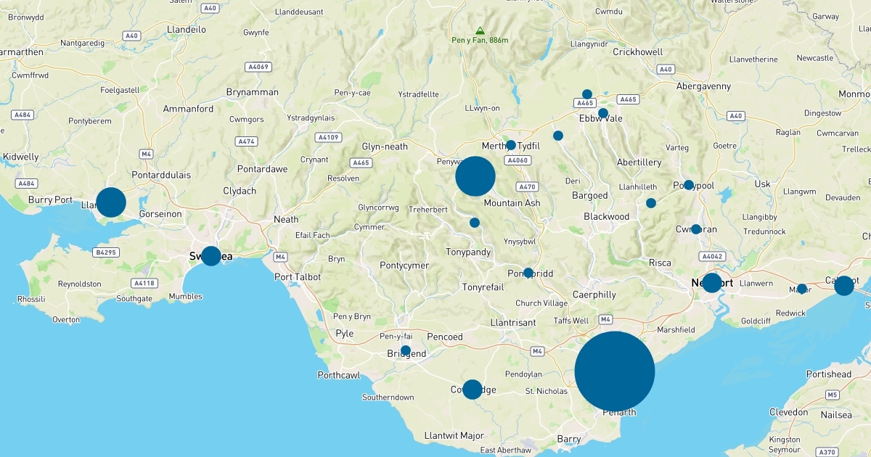Click the dot marker on Pontypool
Screen dimensions: 871x457
(689, 185)
